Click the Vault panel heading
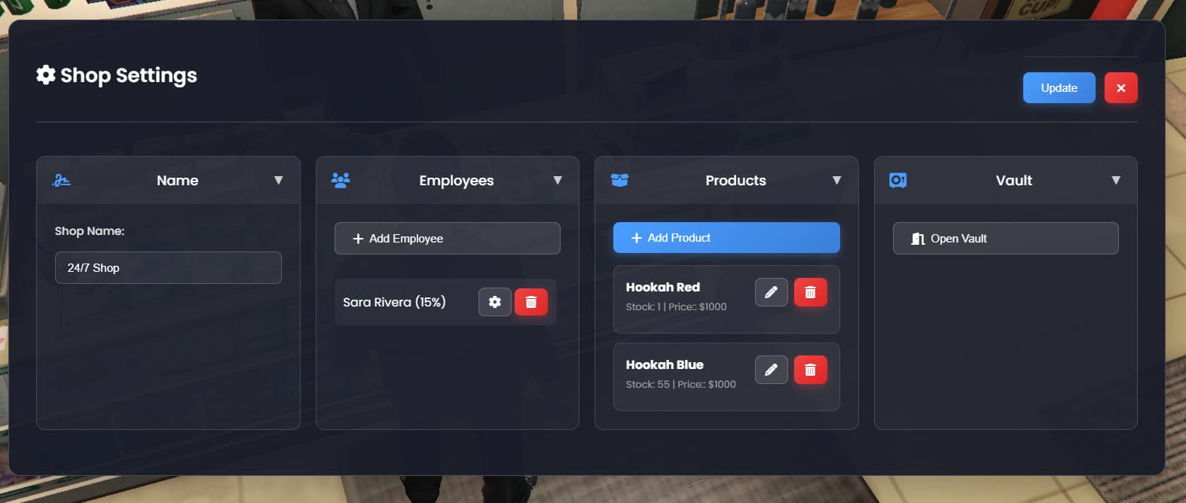1186x503 pixels. [x=1014, y=180]
